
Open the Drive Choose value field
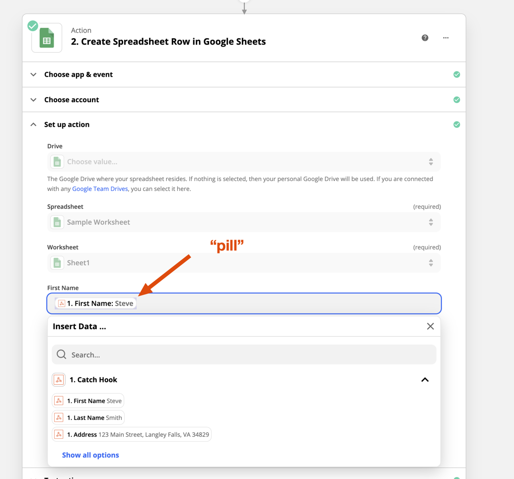click(x=244, y=162)
